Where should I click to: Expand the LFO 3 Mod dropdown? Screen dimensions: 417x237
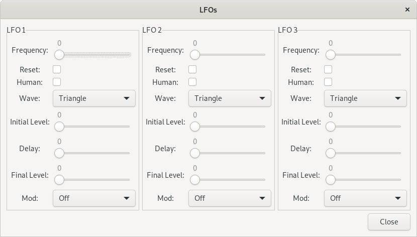(365, 198)
